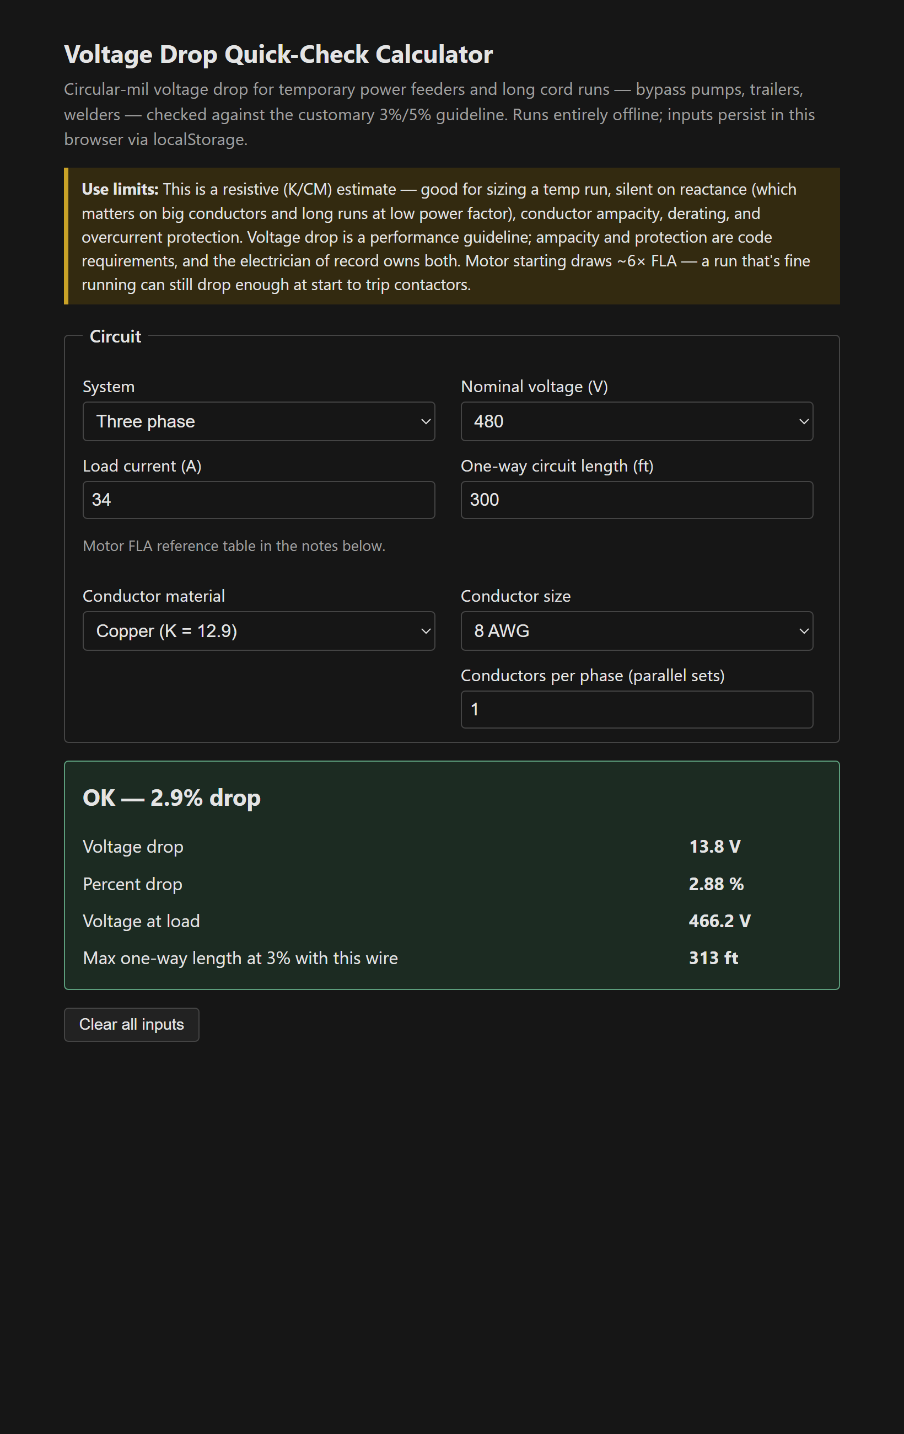Click the Voltage drop value 13.8 V
Image resolution: width=904 pixels, height=1434 pixels.
coord(715,846)
